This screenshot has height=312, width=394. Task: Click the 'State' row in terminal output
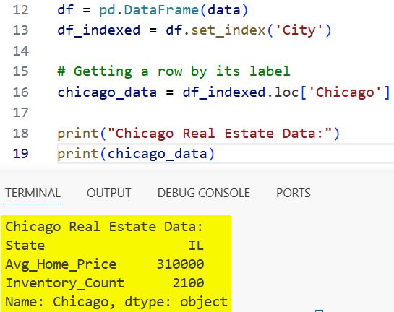pyautogui.click(x=105, y=246)
